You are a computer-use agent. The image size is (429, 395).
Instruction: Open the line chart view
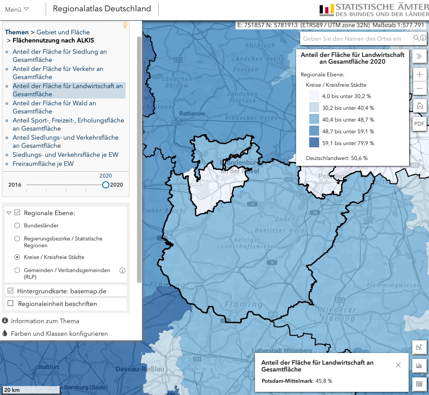(420, 347)
